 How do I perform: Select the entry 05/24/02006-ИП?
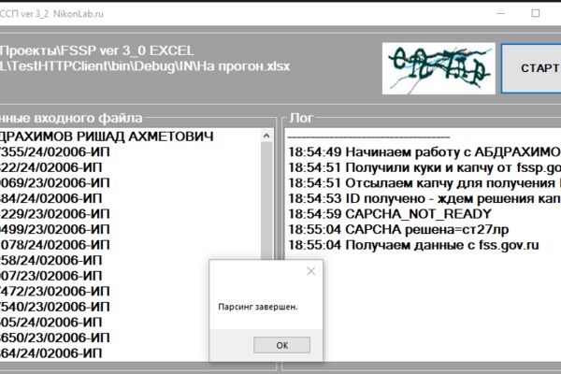[x=50, y=322]
